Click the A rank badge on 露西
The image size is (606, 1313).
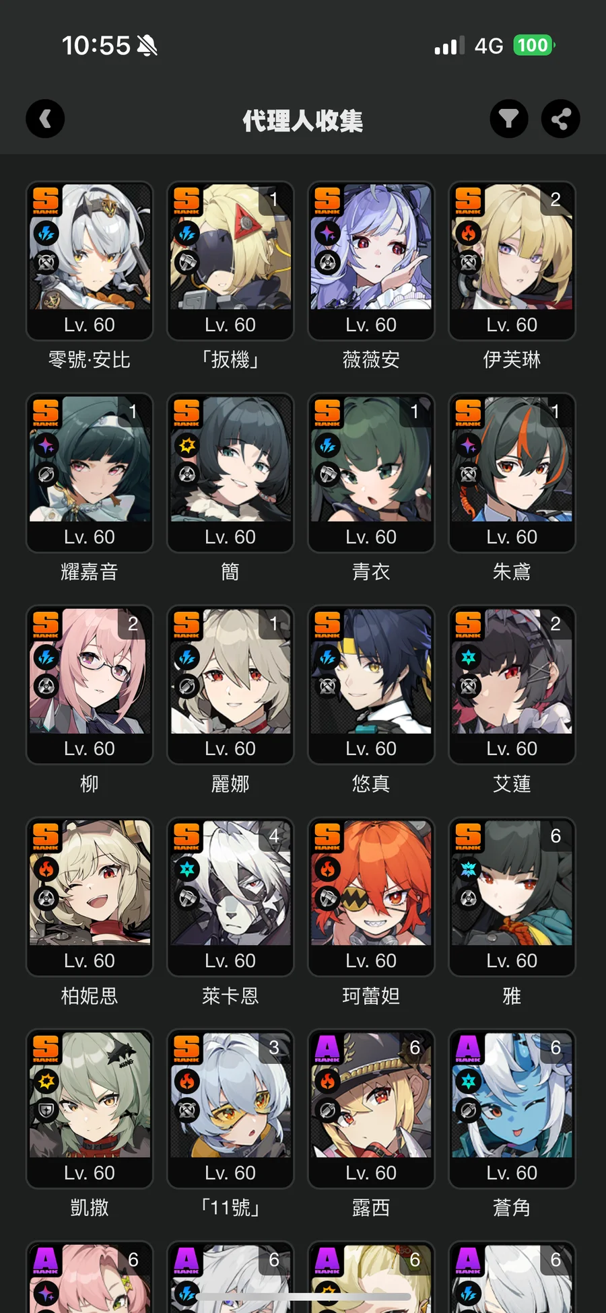point(327,1049)
